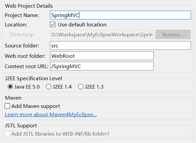Click the JSTL Support group title

tap(21, 125)
